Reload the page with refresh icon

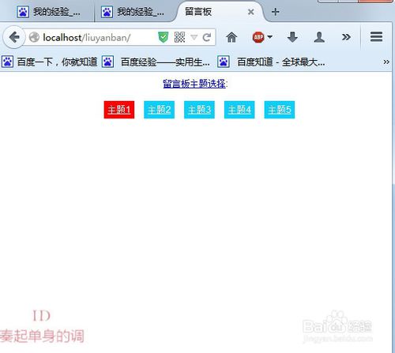coord(207,37)
